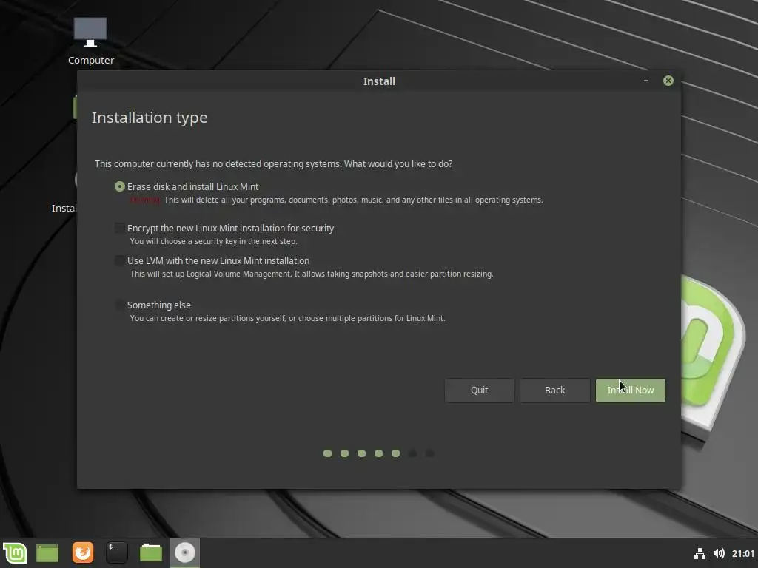Open the network tray icon
This screenshot has height=568, width=758.
tap(700, 553)
